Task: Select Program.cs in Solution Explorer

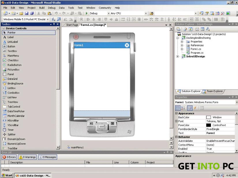Action: pyautogui.click(x=197, y=53)
